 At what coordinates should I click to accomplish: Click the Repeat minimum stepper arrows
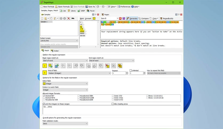[x=127, y=73]
